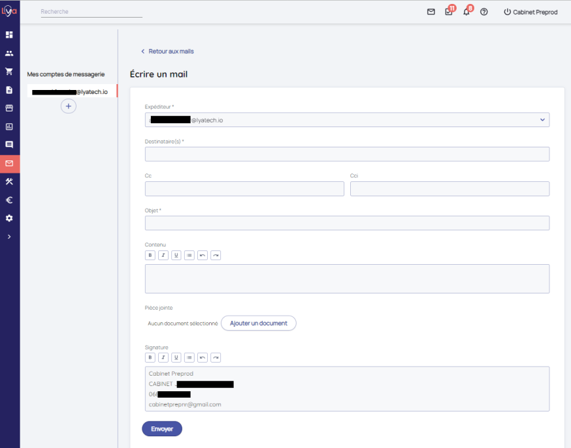
Task: Open the mail icon in top bar
Action: (431, 12)
